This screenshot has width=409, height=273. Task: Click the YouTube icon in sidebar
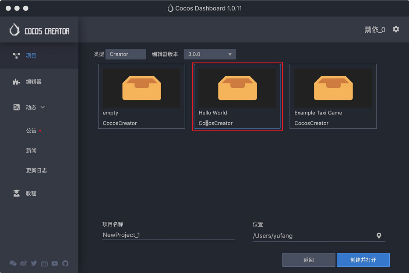click(x=55, y=263)
